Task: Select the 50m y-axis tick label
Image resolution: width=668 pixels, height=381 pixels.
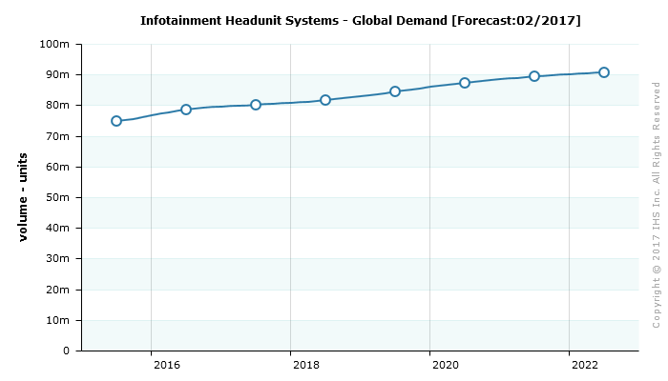Action: point(58,197)
